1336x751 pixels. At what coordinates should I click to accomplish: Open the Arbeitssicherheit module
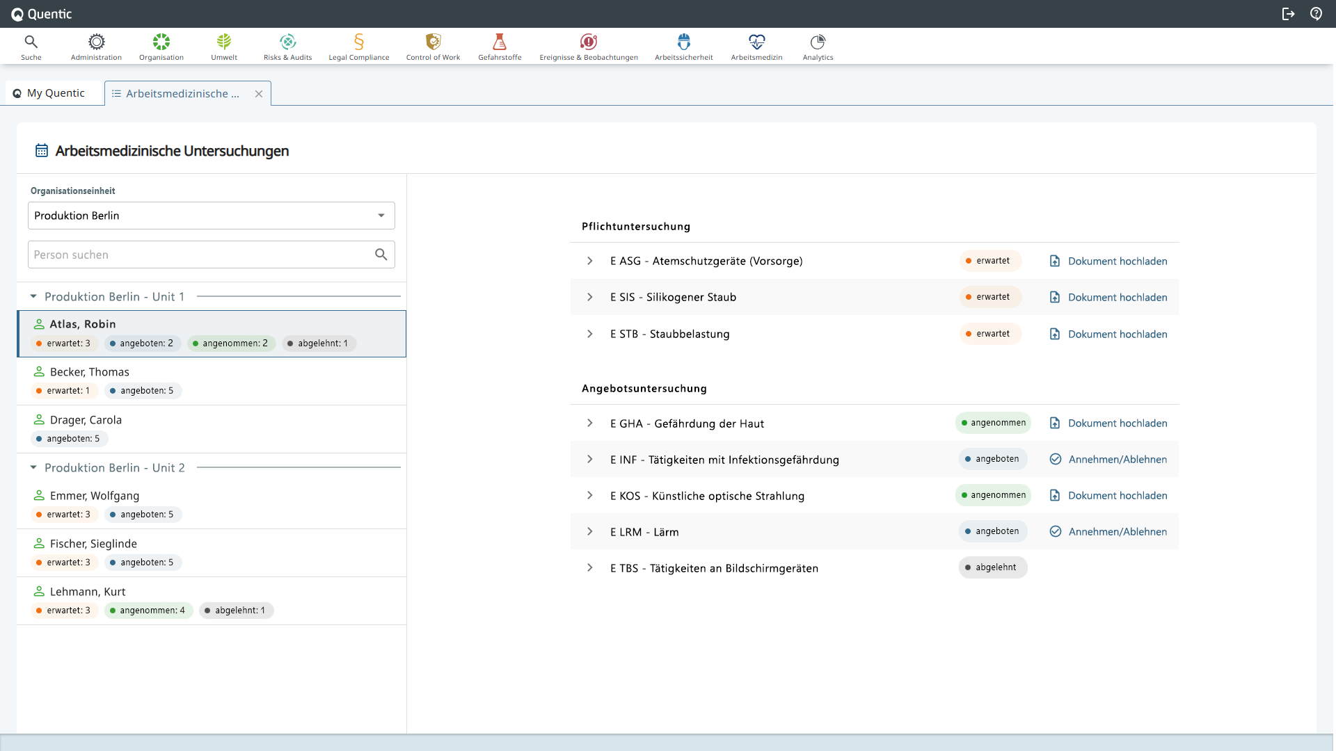pyautogui.click(x=684, y=47)
